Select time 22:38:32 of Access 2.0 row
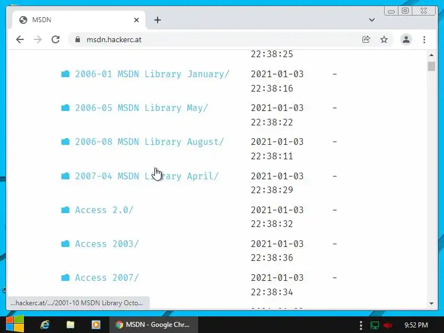The height and width of the screenshot is (333, 444). 272,224
